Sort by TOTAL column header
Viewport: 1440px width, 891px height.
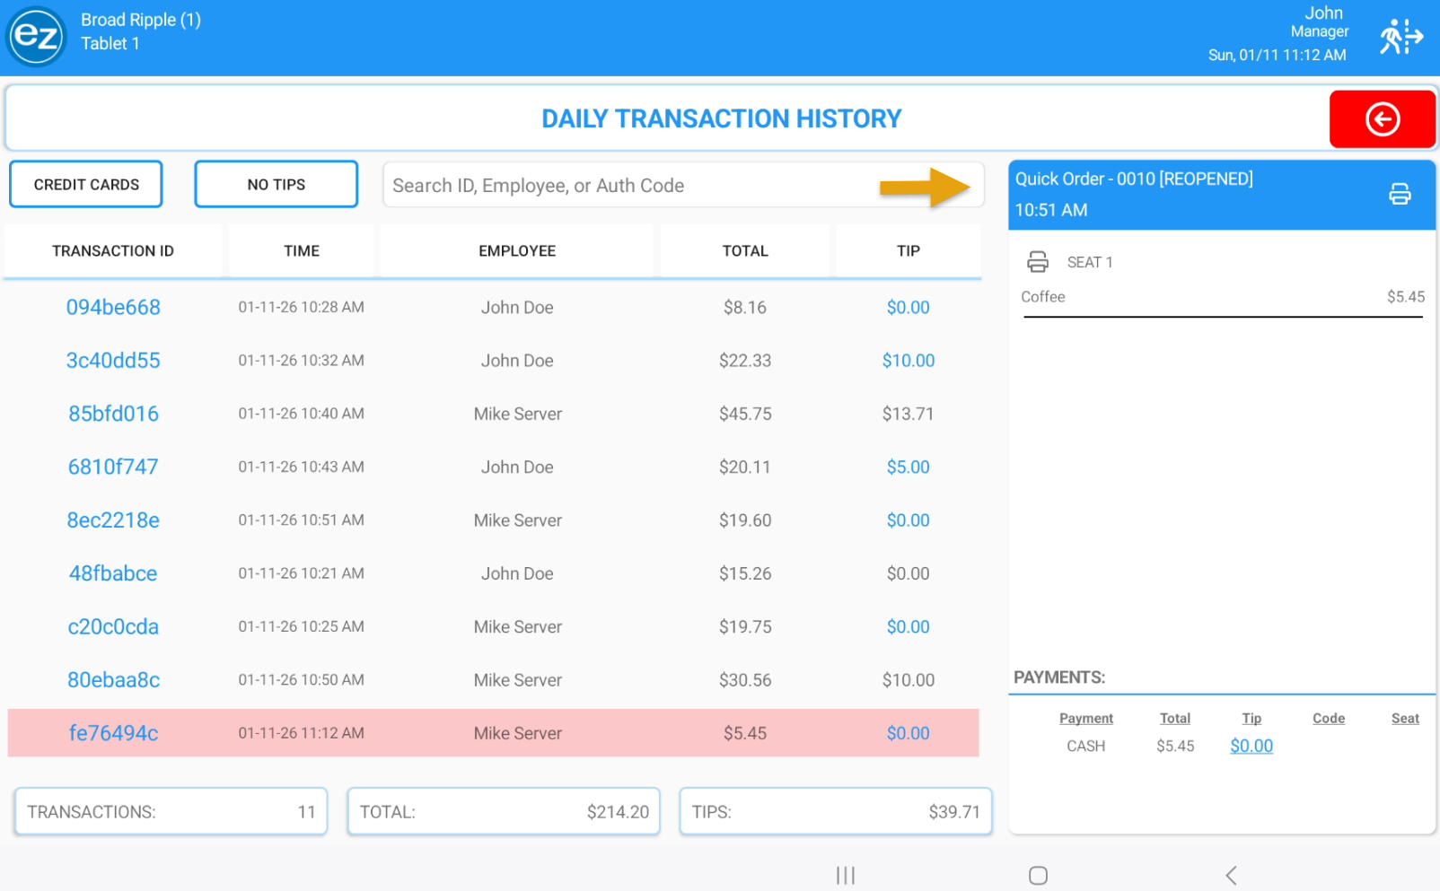[745, 251]
